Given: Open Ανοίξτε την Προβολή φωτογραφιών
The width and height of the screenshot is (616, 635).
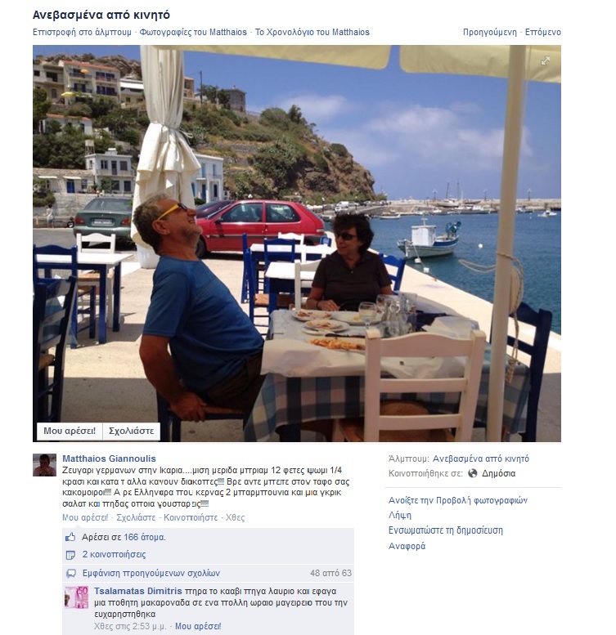Looking at the screenshot, I should (458, 500).
